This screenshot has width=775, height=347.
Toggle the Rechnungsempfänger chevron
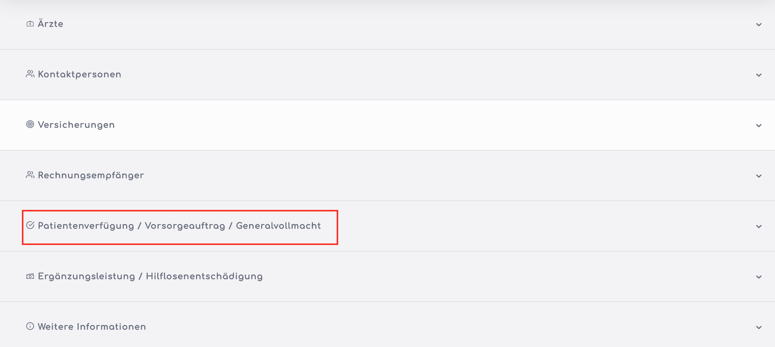coord(759,176)
